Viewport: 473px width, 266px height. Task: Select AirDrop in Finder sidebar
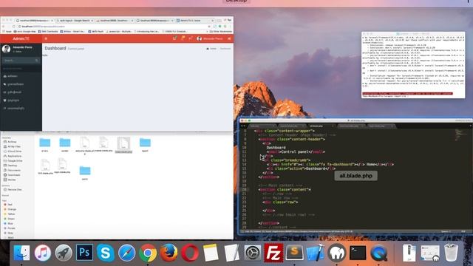[x=10, y=142]
